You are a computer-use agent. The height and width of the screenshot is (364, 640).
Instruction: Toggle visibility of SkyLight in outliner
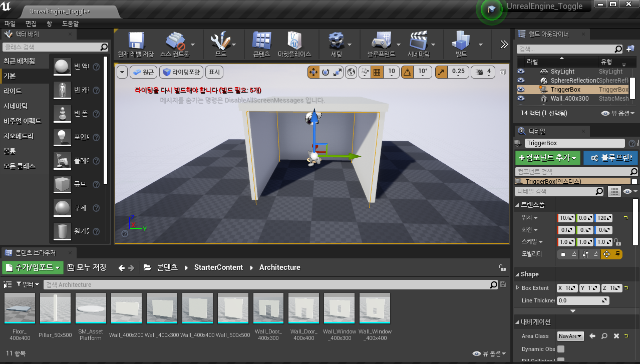(x=521, y=72)
